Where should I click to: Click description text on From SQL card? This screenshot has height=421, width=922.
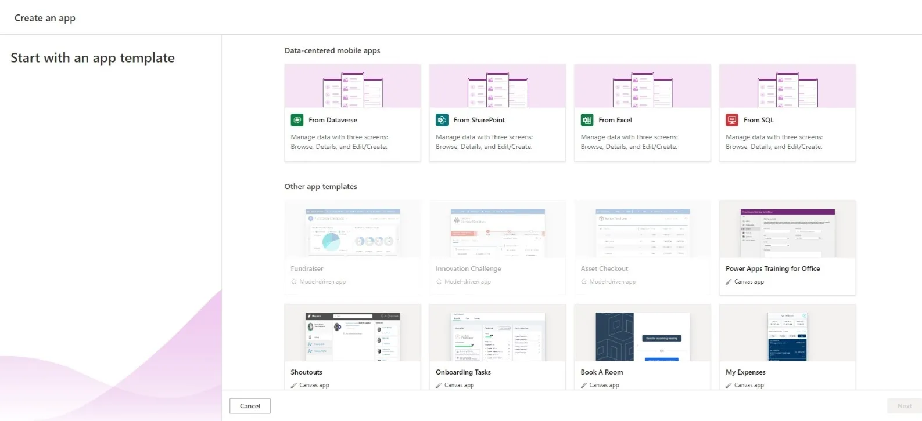pos(774,142)
